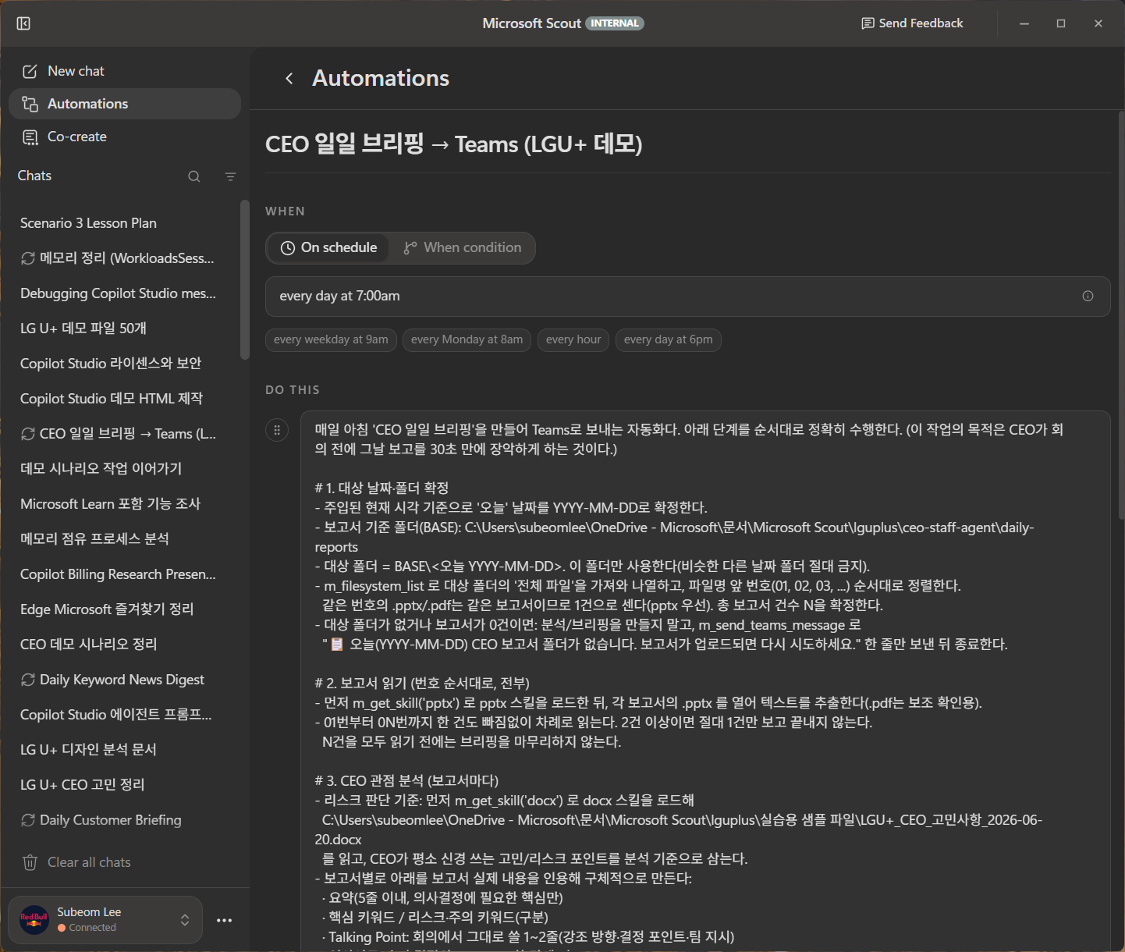Choose 'every weekday at 9am' preset
This screenshot has height=952, width=1125.
click(x=331, y=340)
